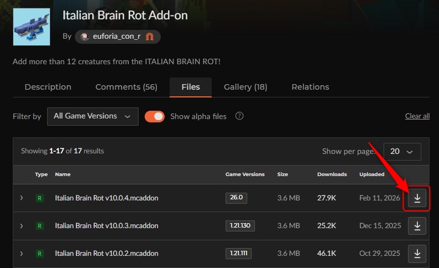Expand the v10.0.4.mcaddon row details
This screenshot has width=439, height=268.
[22, 198]
